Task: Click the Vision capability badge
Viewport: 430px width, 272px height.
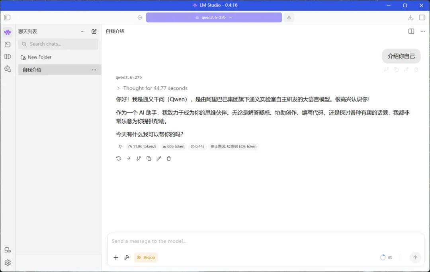Action: (x=146, y=257)
